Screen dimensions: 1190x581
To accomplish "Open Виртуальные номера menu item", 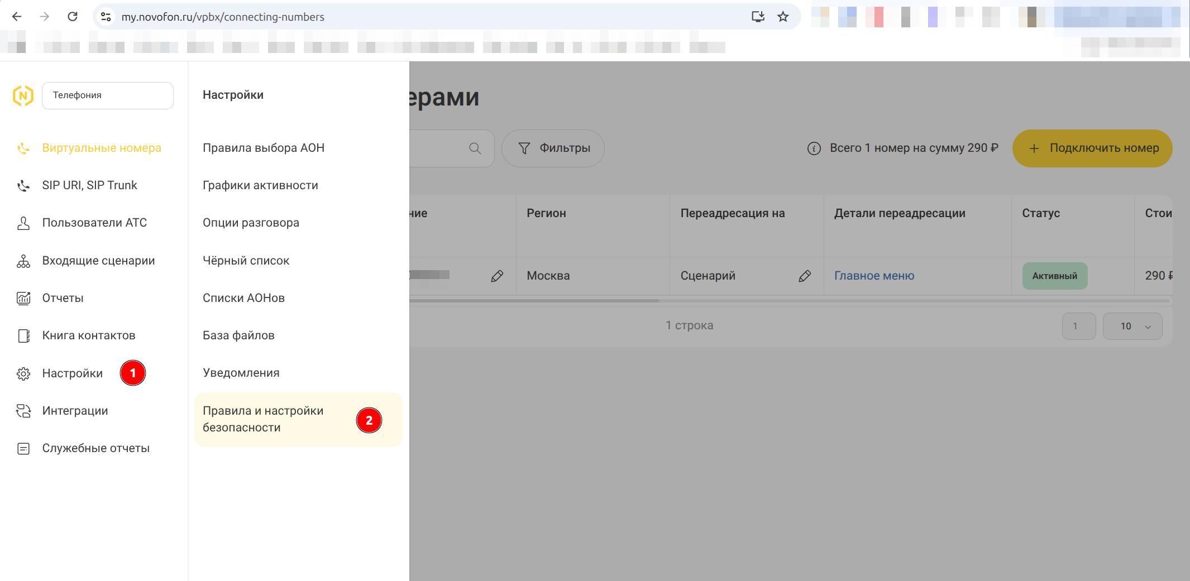I will pos(102,148).
